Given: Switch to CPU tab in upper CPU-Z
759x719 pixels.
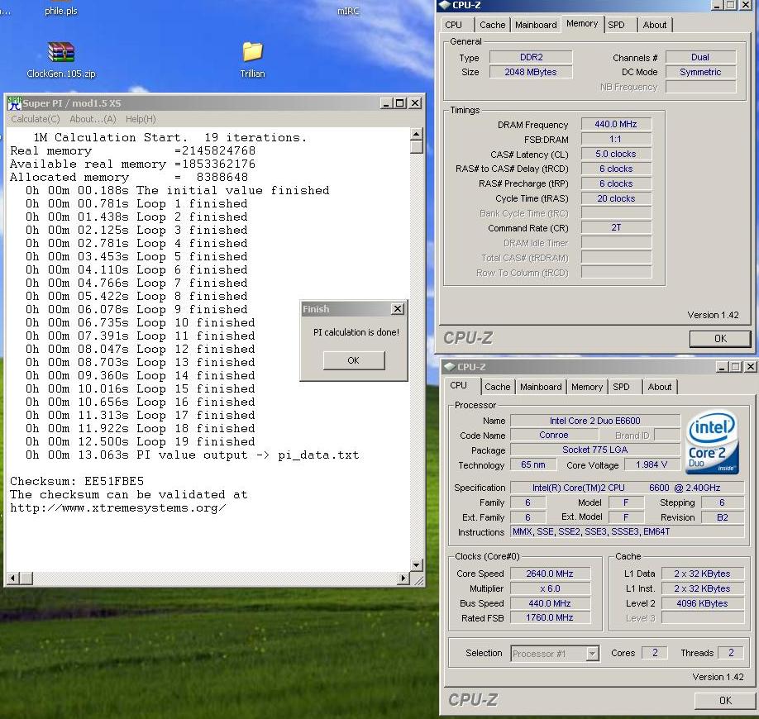Looking at the screenshot, I should 454,25.
